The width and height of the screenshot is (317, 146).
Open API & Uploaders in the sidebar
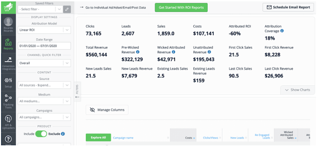(x=8, y=122)
